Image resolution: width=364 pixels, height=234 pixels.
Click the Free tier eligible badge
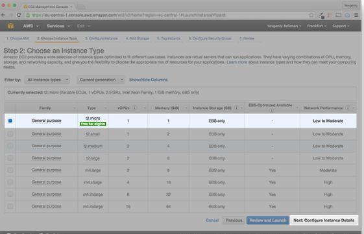[x=93, y=124]
